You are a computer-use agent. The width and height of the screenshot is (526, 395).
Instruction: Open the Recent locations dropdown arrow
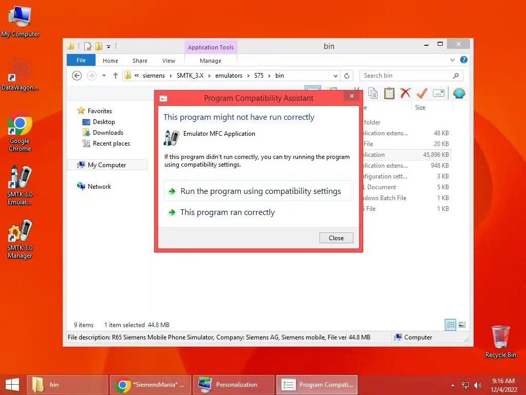pos(104,76)
